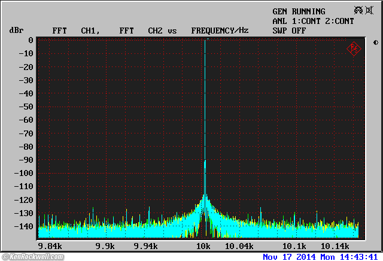Screen dimensions: 383x261
Task: Click the -50 level on the dBr scale
Action: click(x=25, y=107)
